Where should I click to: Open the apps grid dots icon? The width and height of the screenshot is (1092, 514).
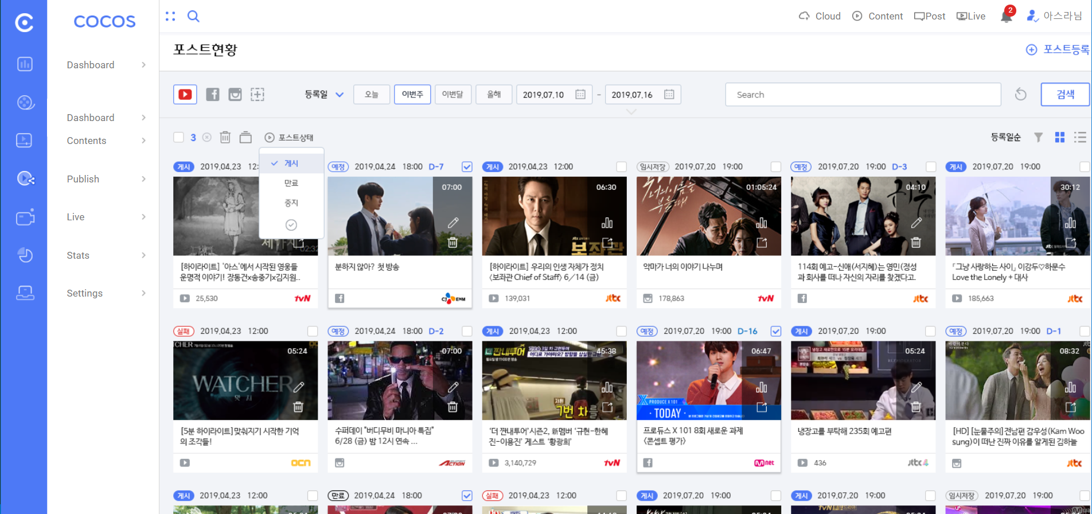tap(170, 16)
